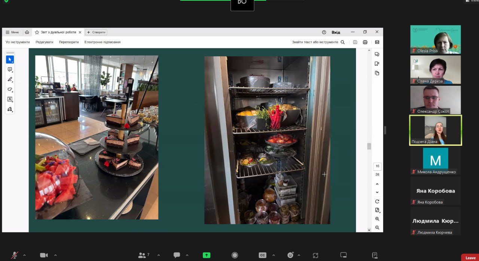Go to previous page up arrow
The height and width of the screenshot is (261, 479).
(x=377, y=184)
